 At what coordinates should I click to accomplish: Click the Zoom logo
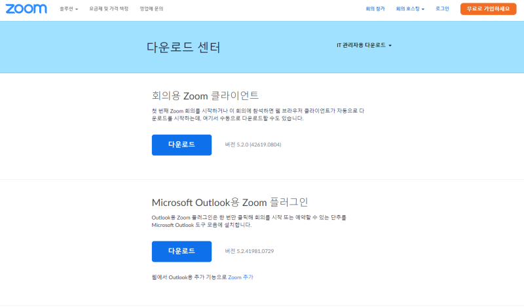coord(26,9)
